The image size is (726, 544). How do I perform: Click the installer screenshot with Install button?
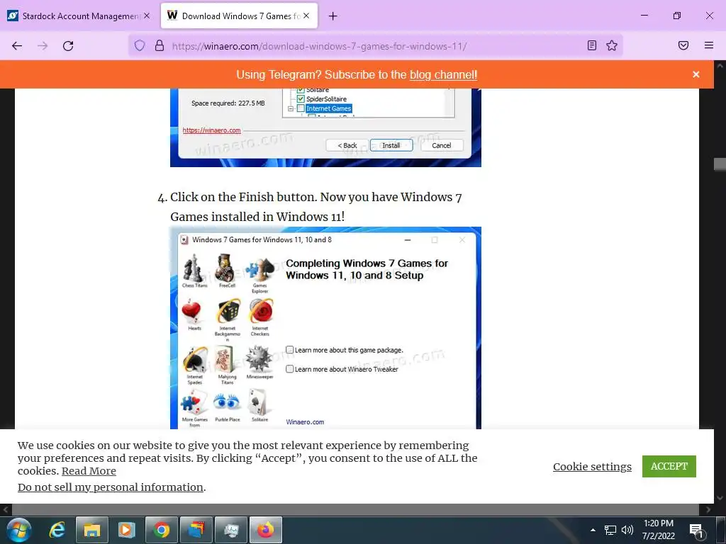pos(325,127)
